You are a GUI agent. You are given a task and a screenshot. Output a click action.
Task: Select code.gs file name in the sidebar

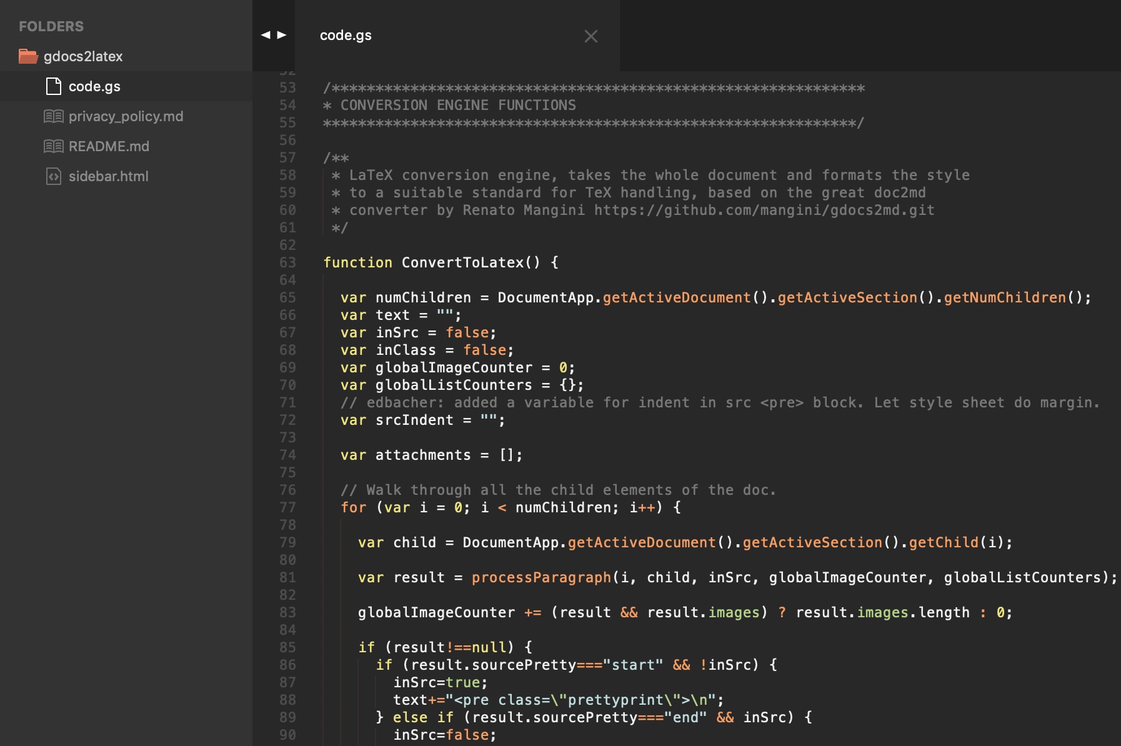click(94, 86)
